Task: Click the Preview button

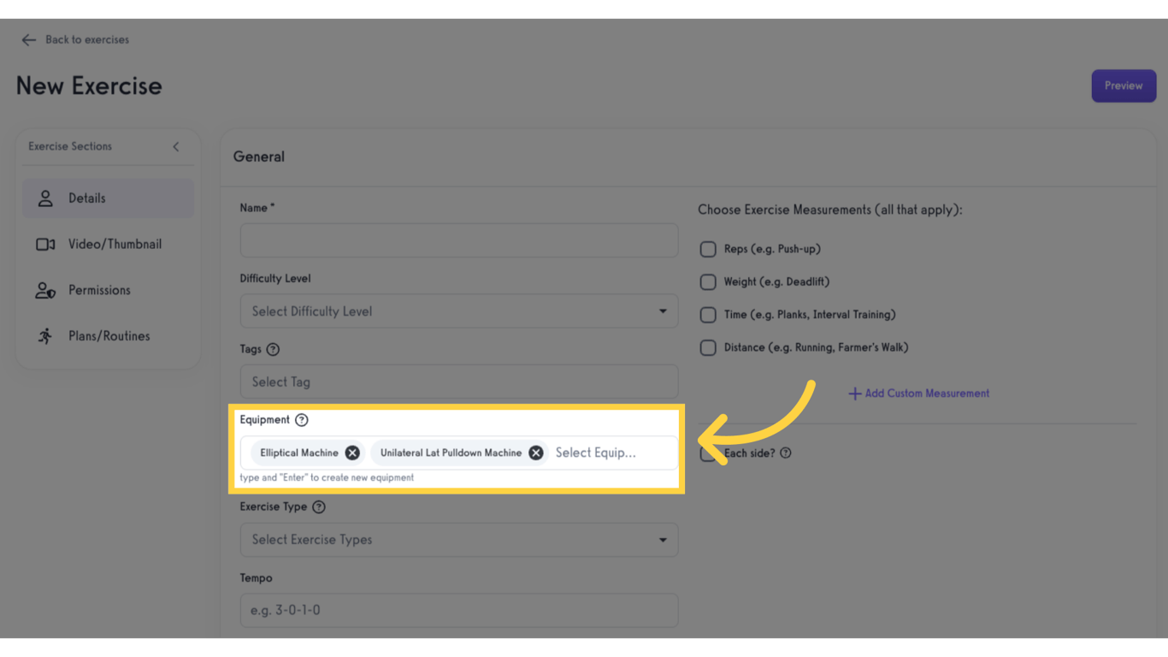Action: (x=1124, y=86)
